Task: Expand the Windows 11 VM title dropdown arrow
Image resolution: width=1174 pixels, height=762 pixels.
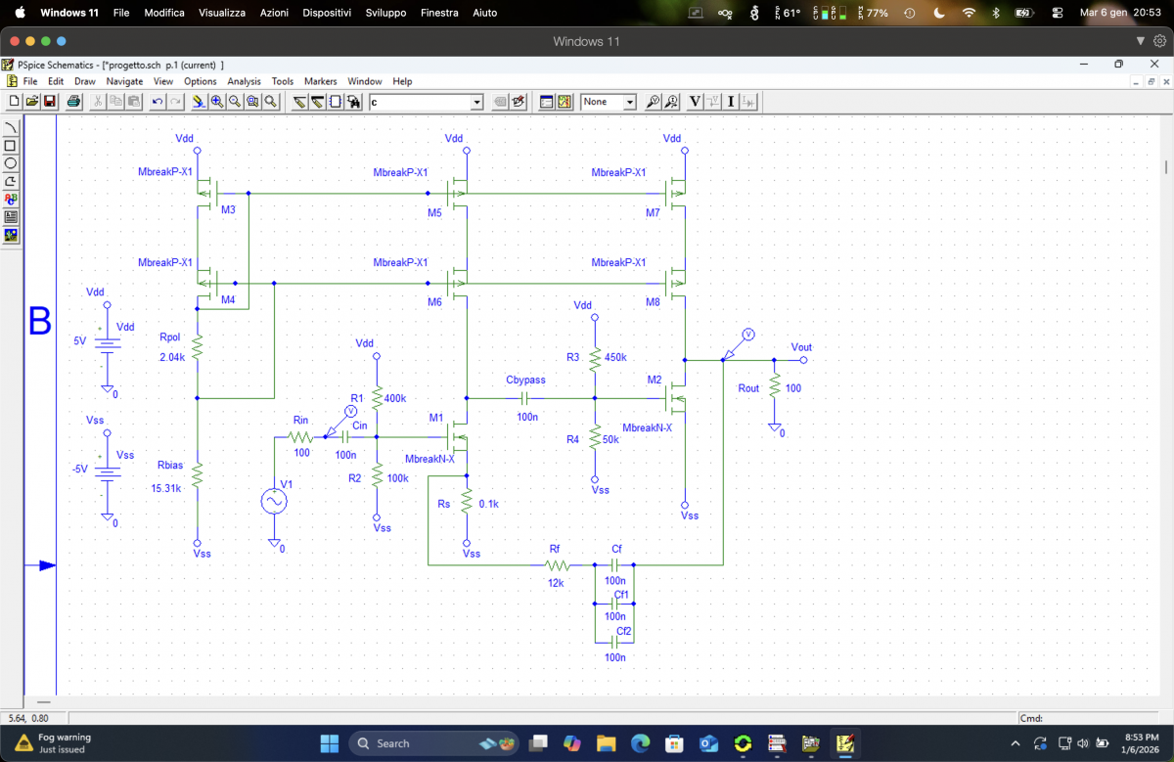Action: pos(1140,41)
